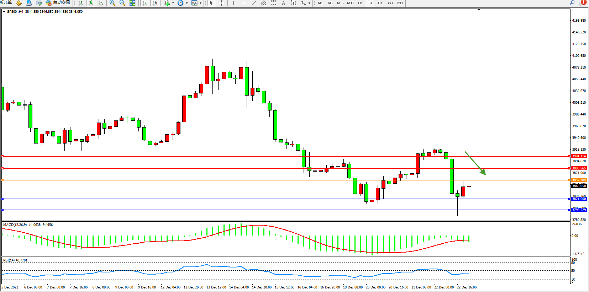Open the add indicators dropdown arrow
This screenshot has height=292, width=589.
[x=173, y=3]
